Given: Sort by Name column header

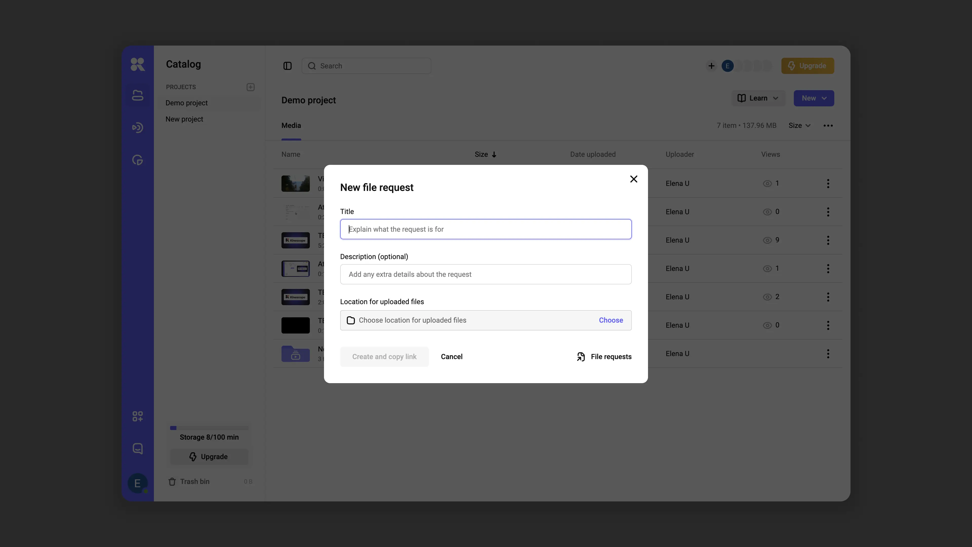Looking at the screenshot, I should tap(291, 154).
